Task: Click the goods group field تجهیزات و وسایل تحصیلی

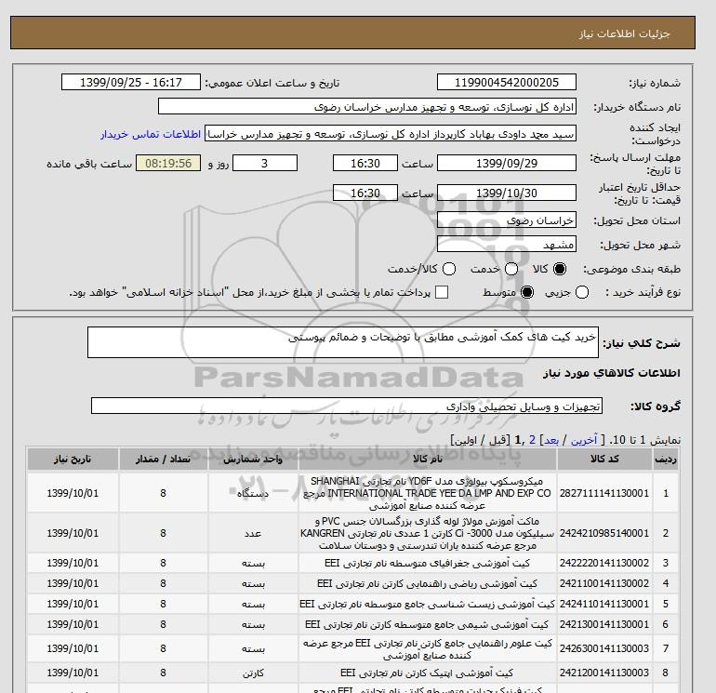Action: (347, 406)
